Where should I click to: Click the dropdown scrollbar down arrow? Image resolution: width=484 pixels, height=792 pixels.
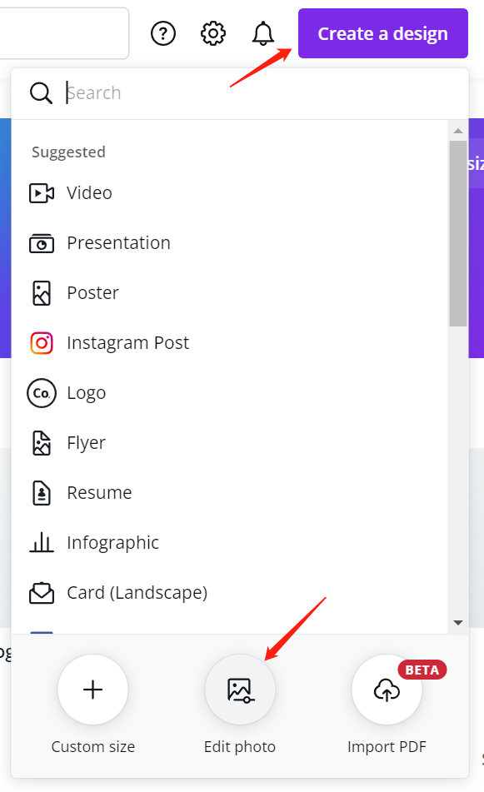click(458, 623)
